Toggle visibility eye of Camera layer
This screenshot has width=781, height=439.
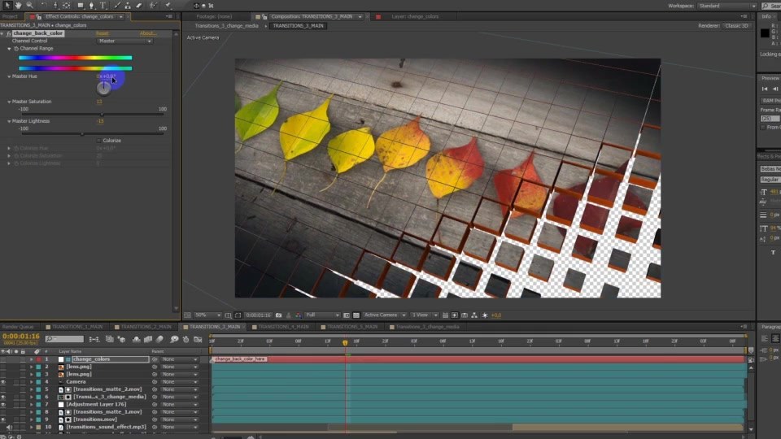pyautogui.click(x=3, y=382)
